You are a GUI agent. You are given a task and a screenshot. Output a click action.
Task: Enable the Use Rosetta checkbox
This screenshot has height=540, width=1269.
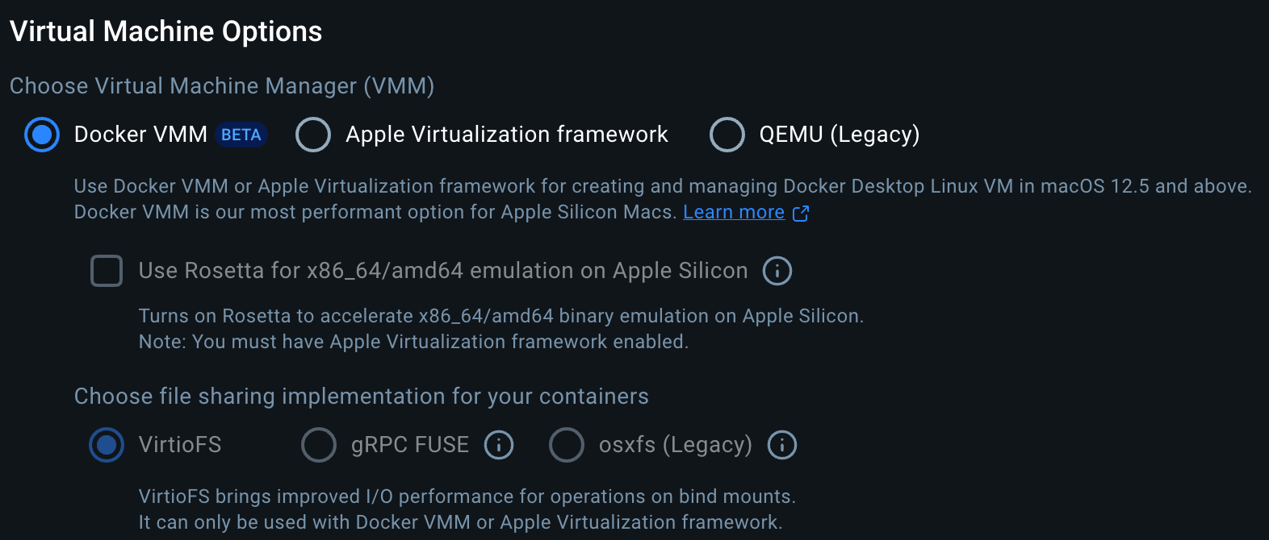pyautogui.click(x=107, y=271)
